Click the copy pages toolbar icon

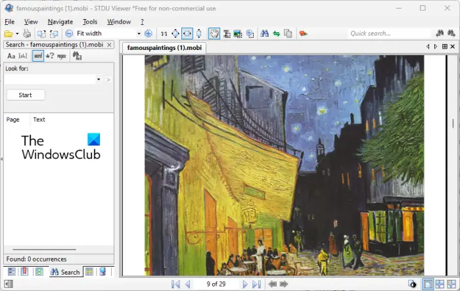288,34
